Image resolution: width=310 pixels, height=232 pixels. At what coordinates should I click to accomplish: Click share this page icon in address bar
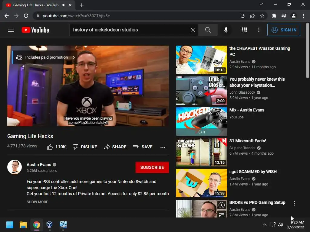point(252,16)
